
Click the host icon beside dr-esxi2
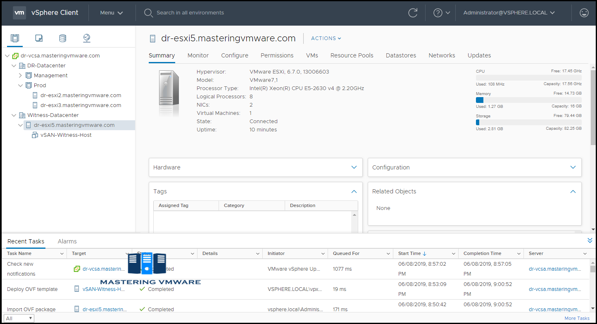point(35,95)
